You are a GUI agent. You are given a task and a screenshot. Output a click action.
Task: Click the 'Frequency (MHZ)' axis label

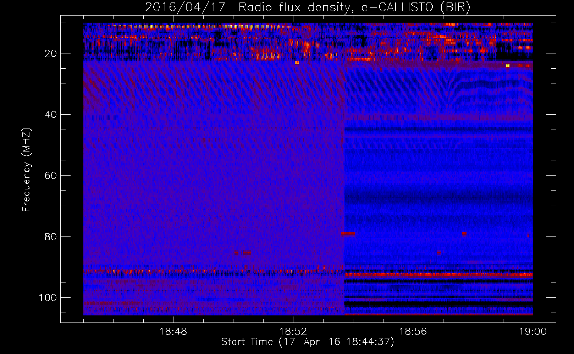tap(27, 170)
